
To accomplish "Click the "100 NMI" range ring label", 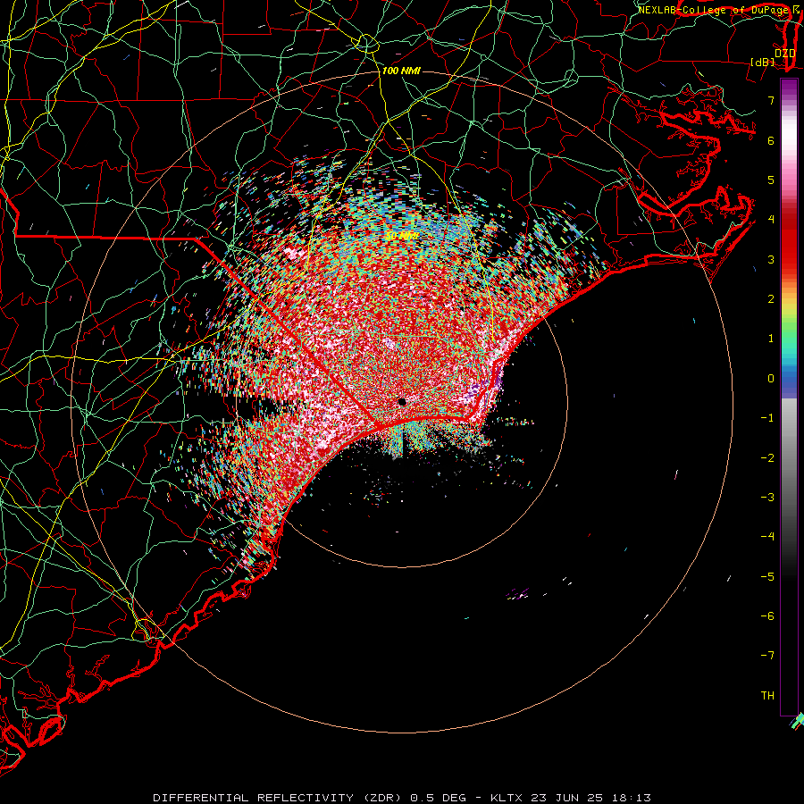I will point(401,71).
